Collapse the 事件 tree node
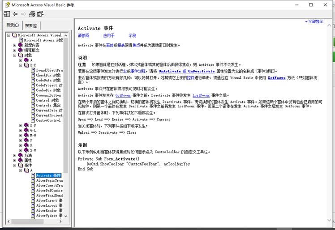Screen dimensions: 335x230 (14, 165)
